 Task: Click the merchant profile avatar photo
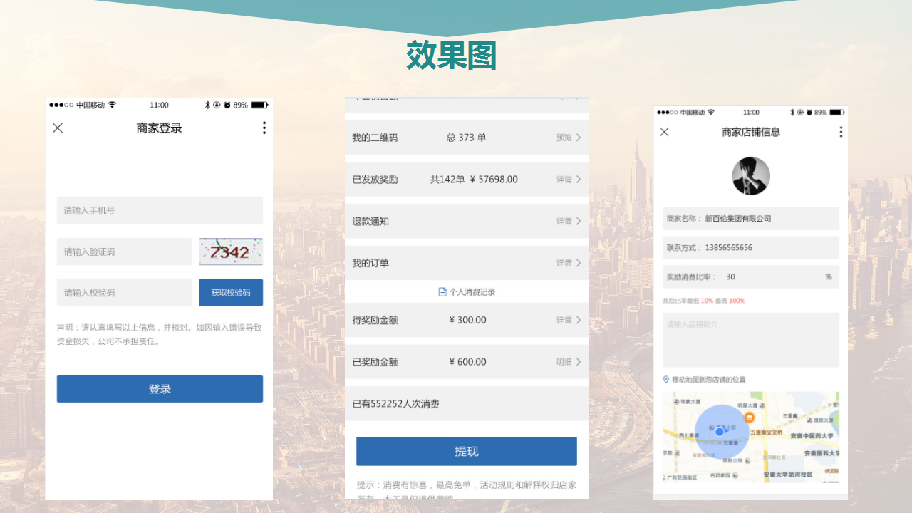tap(751, 176)
